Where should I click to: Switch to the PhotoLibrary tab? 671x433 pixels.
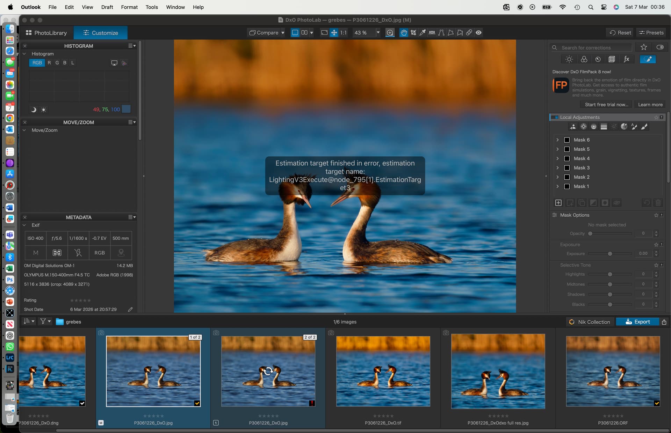pyautogui.click(x=46, y=33)
